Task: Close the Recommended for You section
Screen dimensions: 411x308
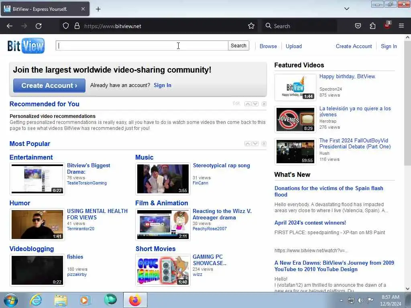Action: point(264,104)
